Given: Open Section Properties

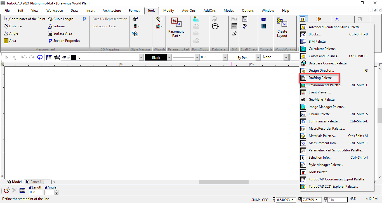Looking at the screenshot, I should click(64, 41).
